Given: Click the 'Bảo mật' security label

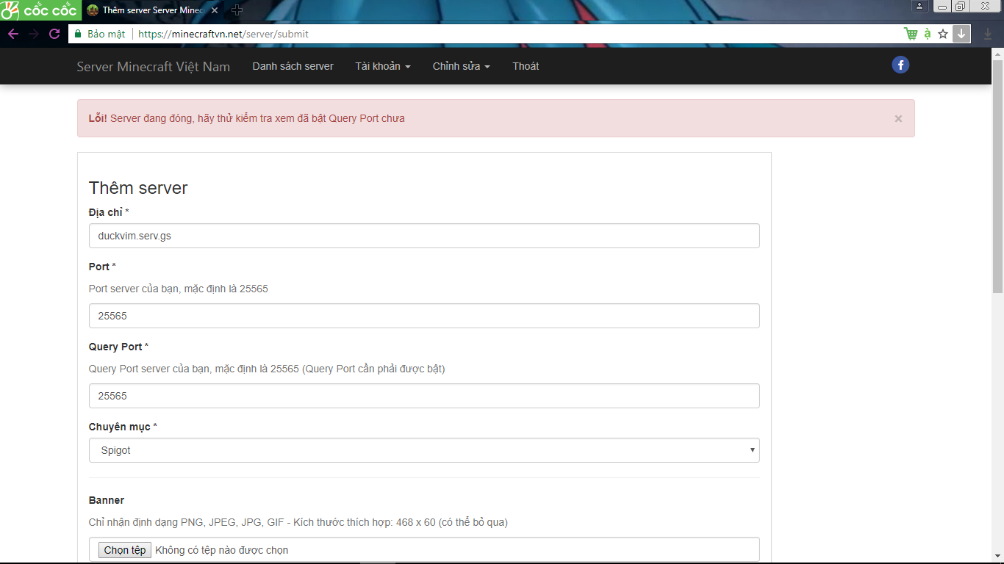Looking at the screenshot, I should coord(107,34).
